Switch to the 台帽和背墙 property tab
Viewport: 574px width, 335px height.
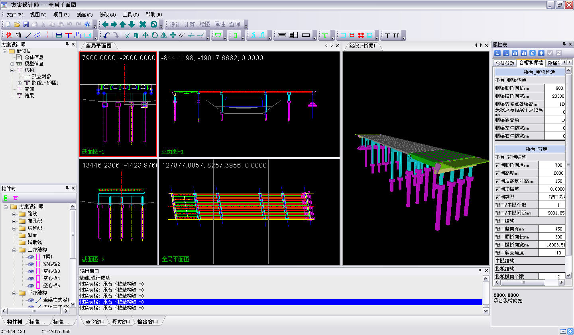(531, 63)
